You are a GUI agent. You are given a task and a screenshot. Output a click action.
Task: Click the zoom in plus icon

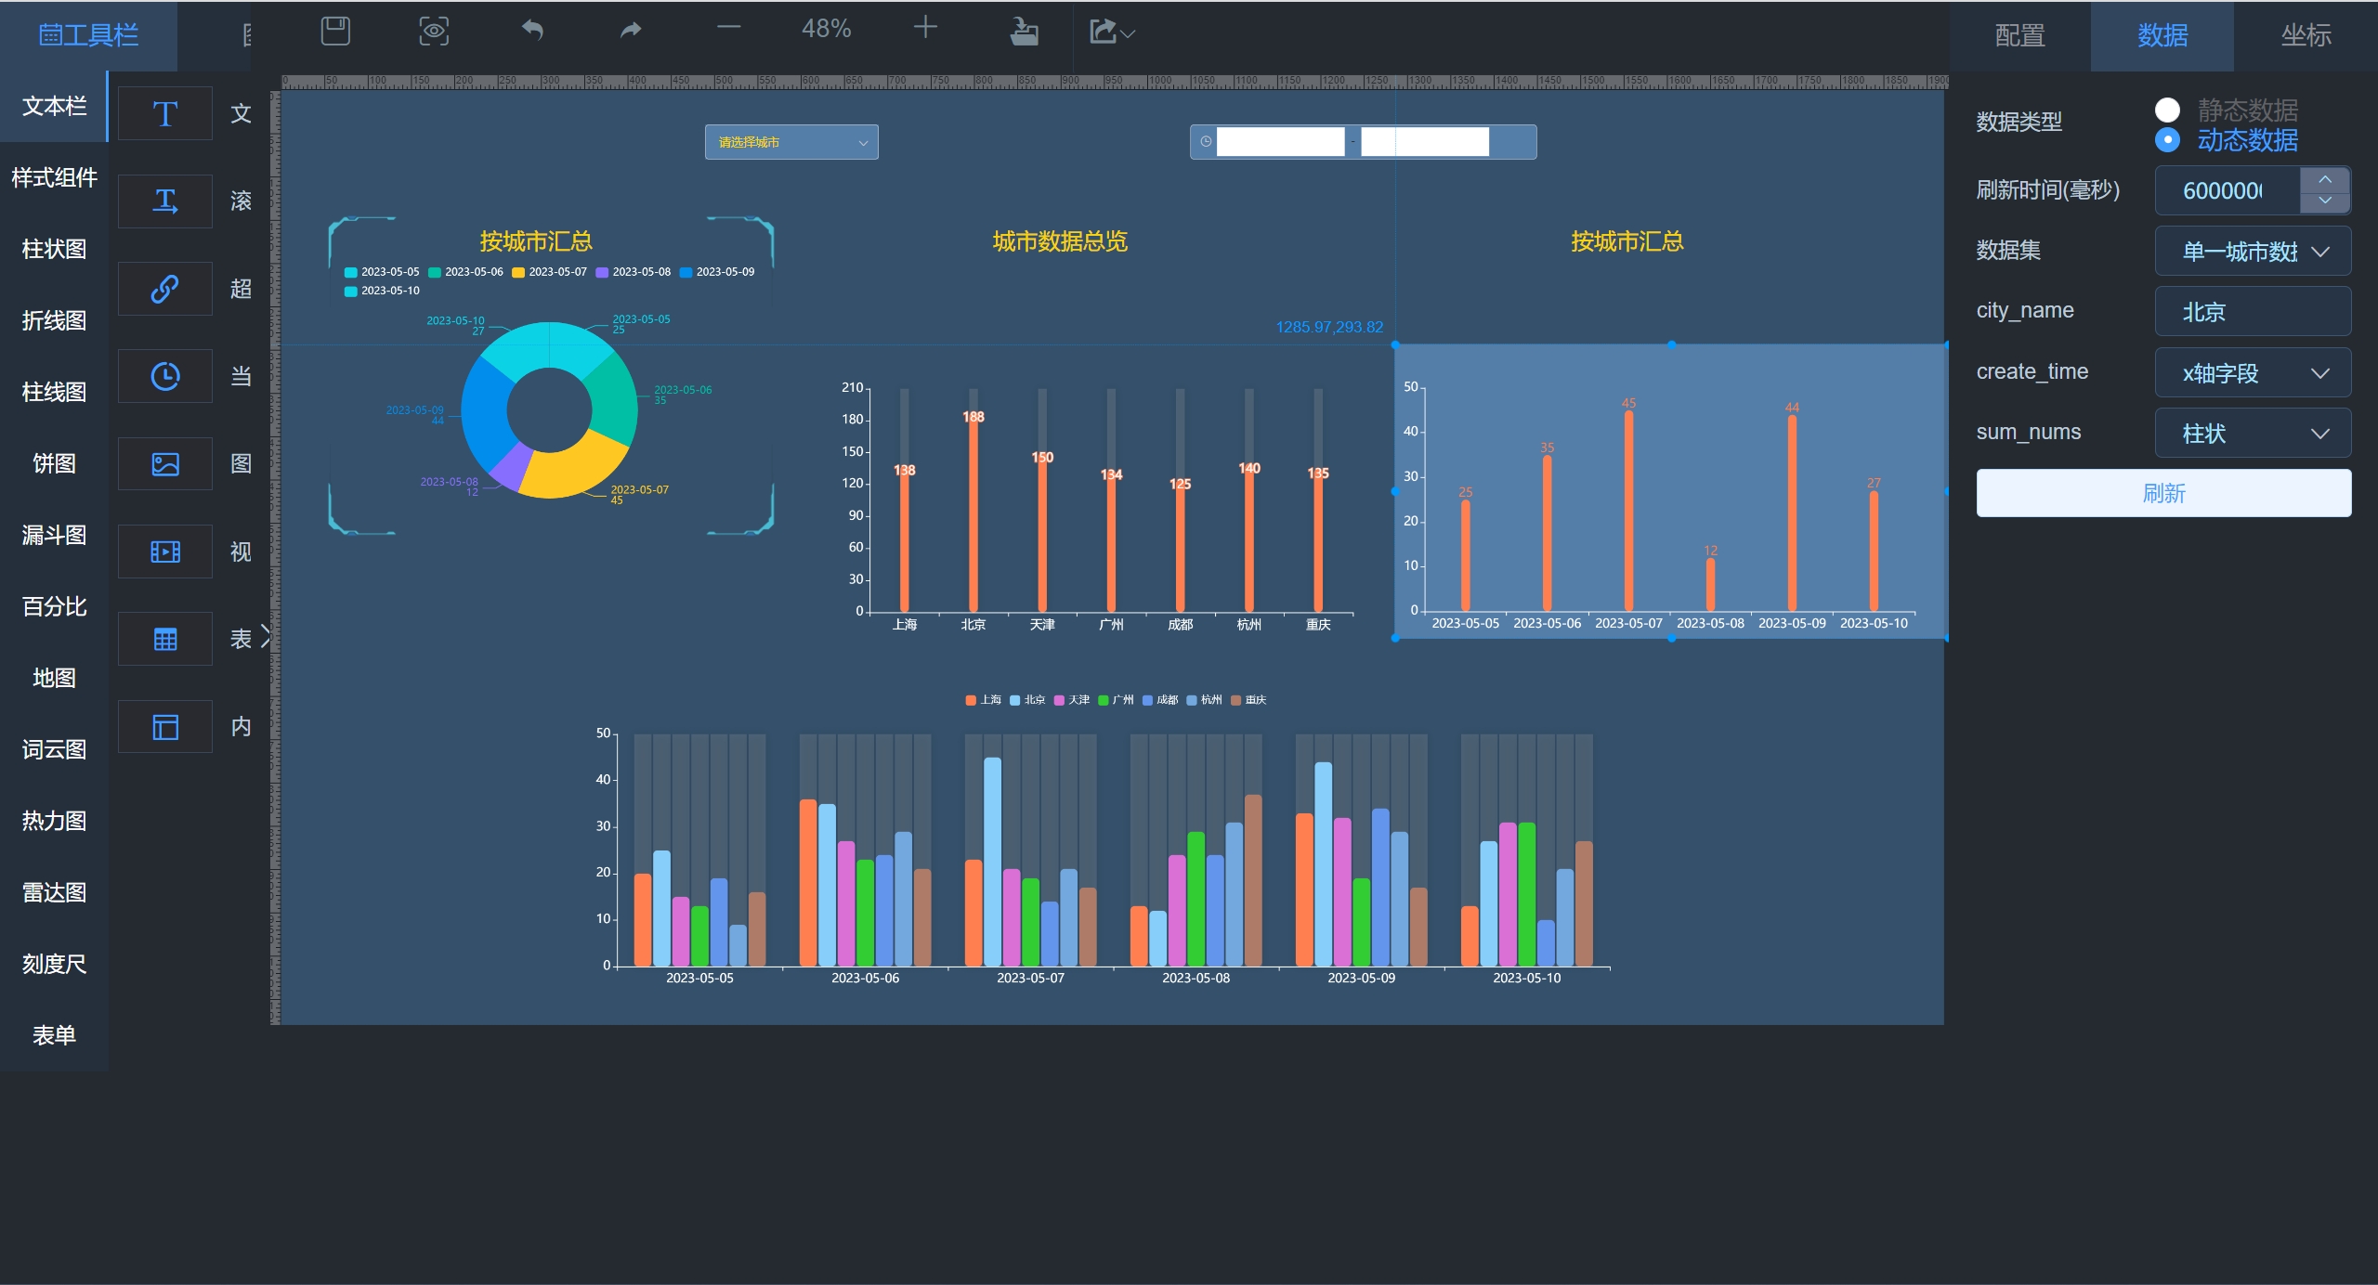[x=925, y=28]
